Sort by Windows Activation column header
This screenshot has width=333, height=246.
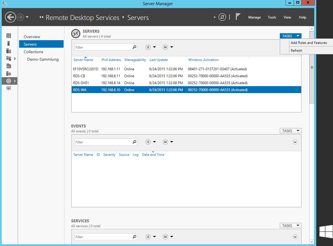[203, 60]
